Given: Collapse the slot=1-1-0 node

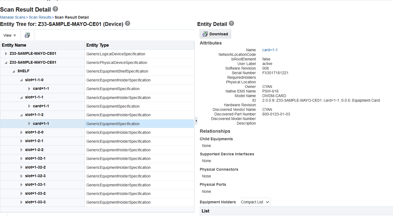Looking at the screenshot, I should pyautogui.click(x=22, y=80).
